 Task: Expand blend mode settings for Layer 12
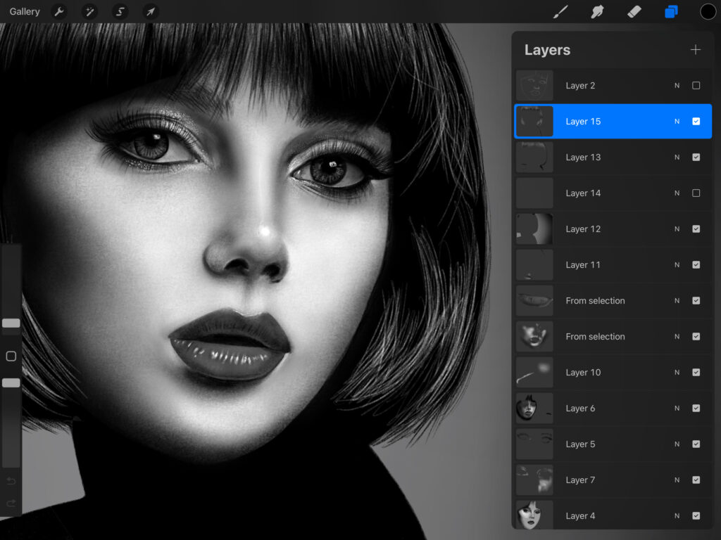[677, 229]
